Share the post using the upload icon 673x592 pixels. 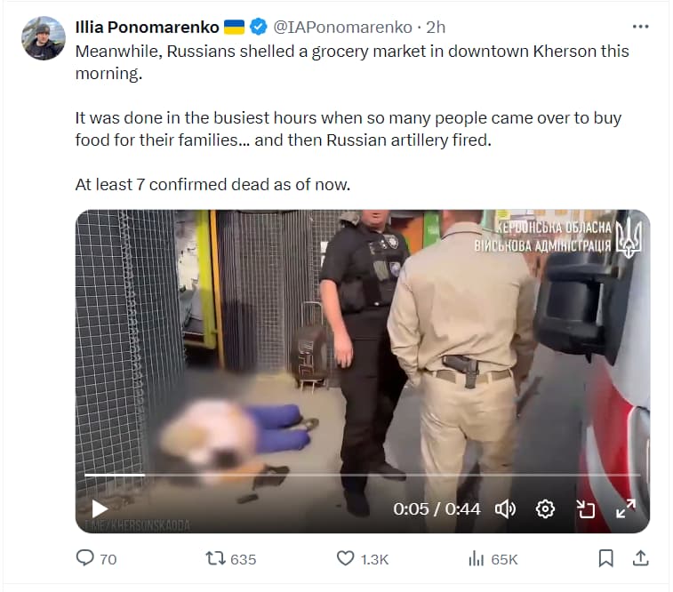pyautogui.click(x=640, y=558)
